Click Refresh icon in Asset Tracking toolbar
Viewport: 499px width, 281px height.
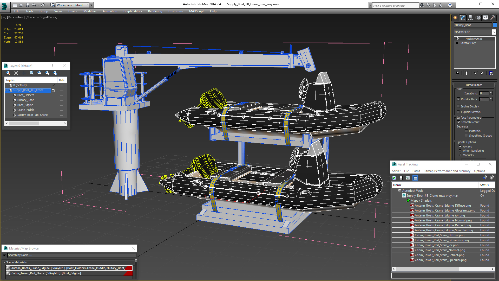click(x=394, y=178)
